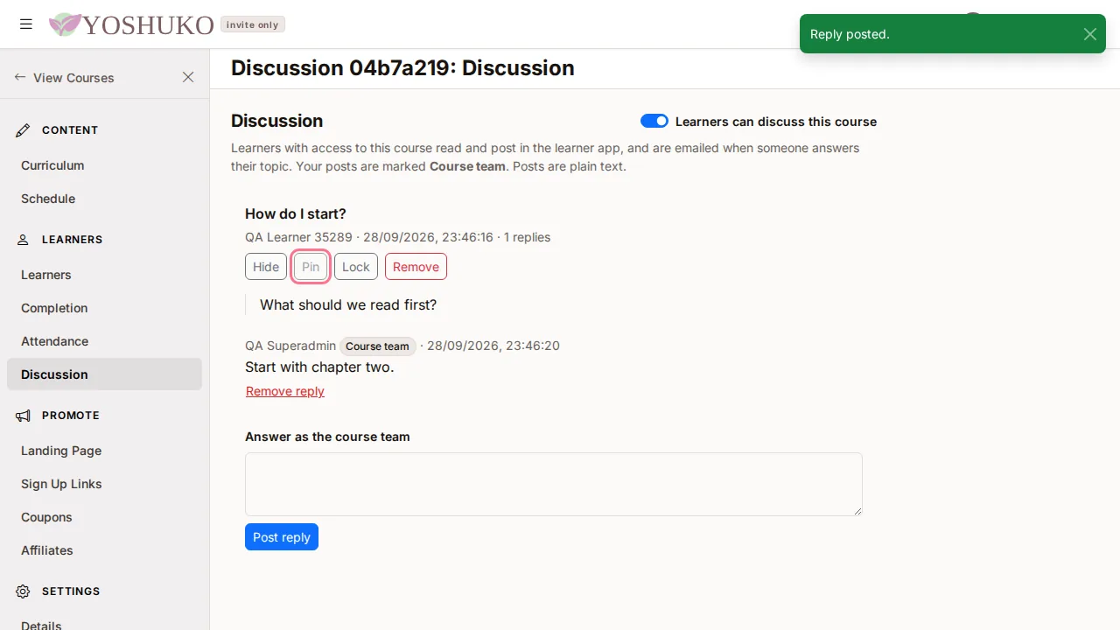
Task: Go to Sign Up Links
Action: pyautogui.click(x=104, y=484)
